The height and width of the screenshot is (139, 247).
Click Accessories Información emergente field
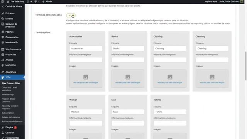86,60
